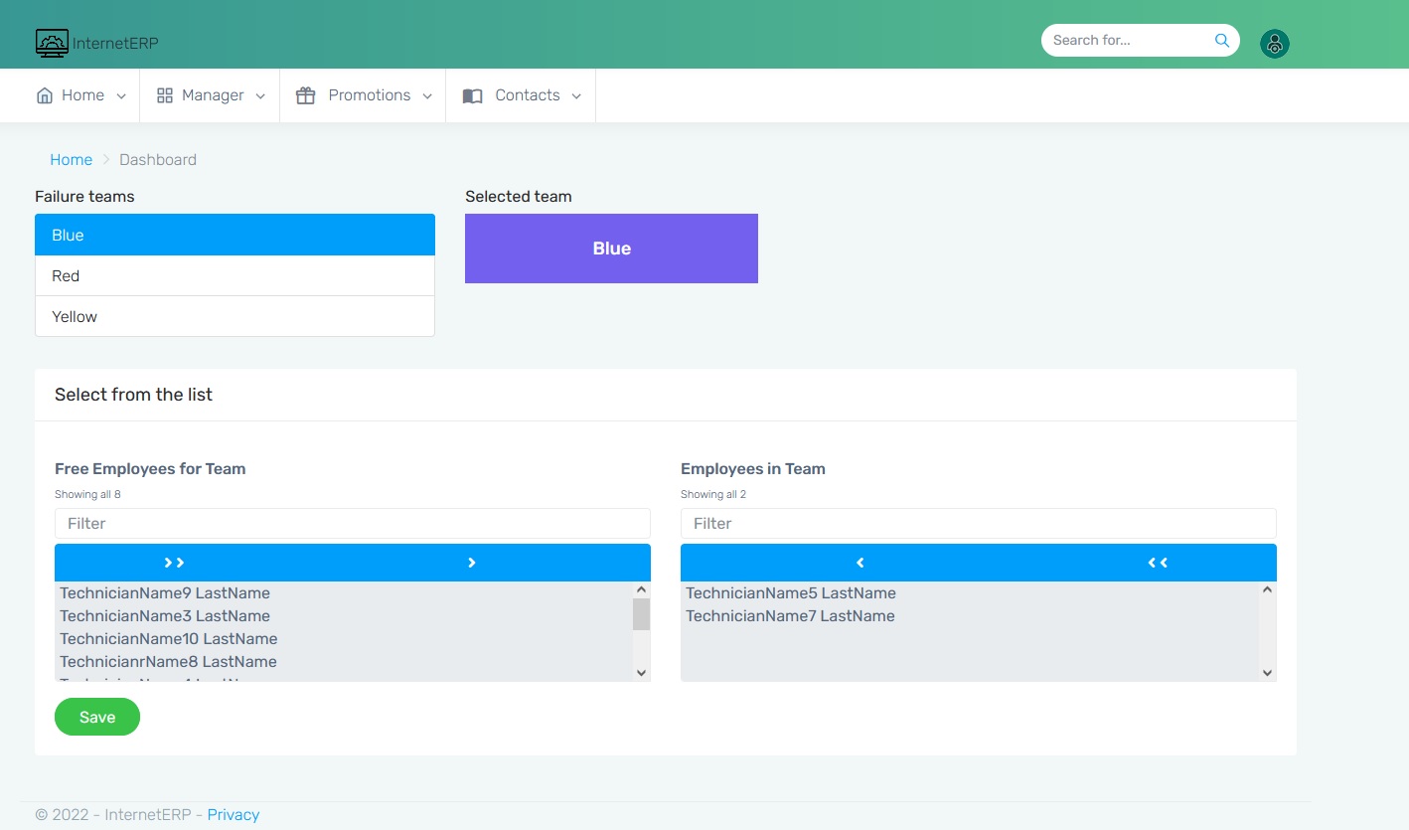Image resolution: width=1409 pixels, height=830 pixels.
Task: Follow the Home breadcrumb link
Action: coord(71,159)
